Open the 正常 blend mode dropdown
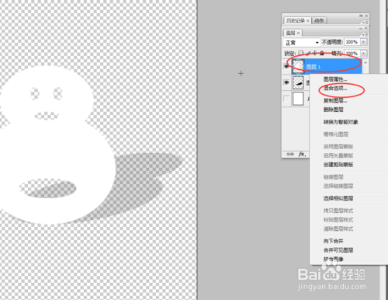The height and width of the screenshot is (300, 388). pyautogui.click(x=302, y=42)
